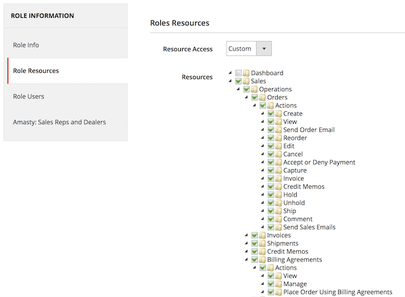Collapse the Orders tree node arrow
Viewport: 405px width, 297px height.
tap(247, 98)
